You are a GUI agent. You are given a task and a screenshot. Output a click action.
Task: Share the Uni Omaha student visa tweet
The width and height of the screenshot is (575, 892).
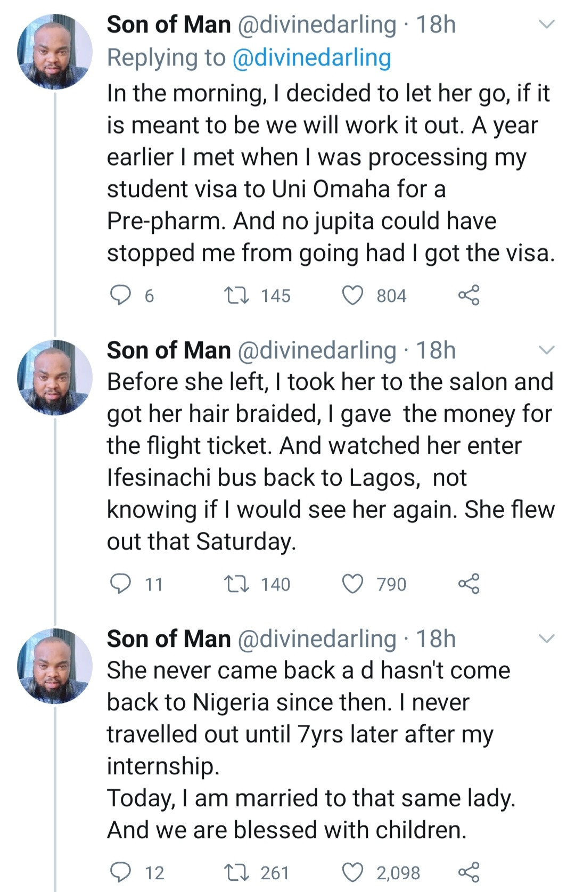[x=469, y=295]
